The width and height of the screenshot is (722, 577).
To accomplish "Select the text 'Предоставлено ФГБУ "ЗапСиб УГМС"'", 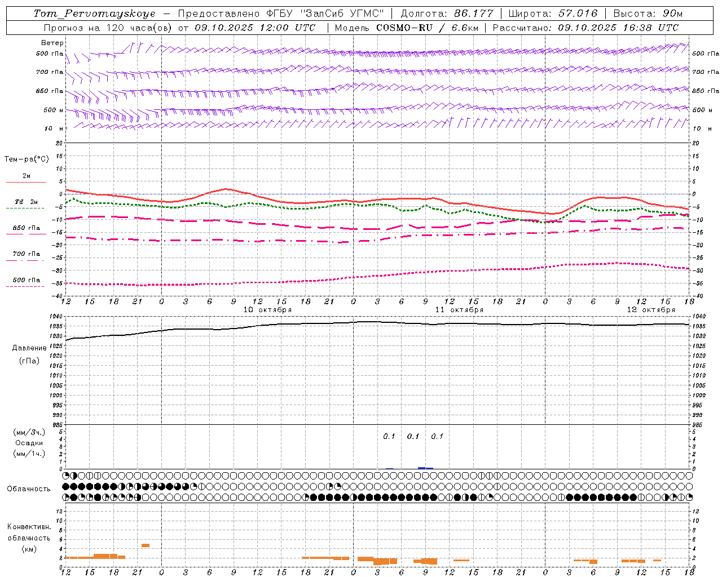I will tap(281, 14).
